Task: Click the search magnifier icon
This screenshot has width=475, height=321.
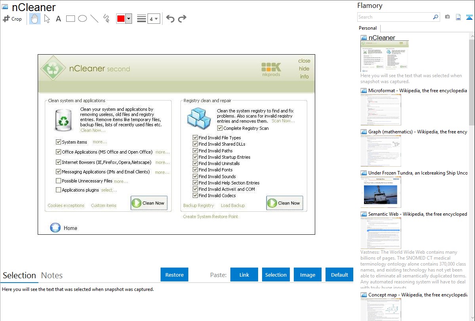Action: click(436, 17)
